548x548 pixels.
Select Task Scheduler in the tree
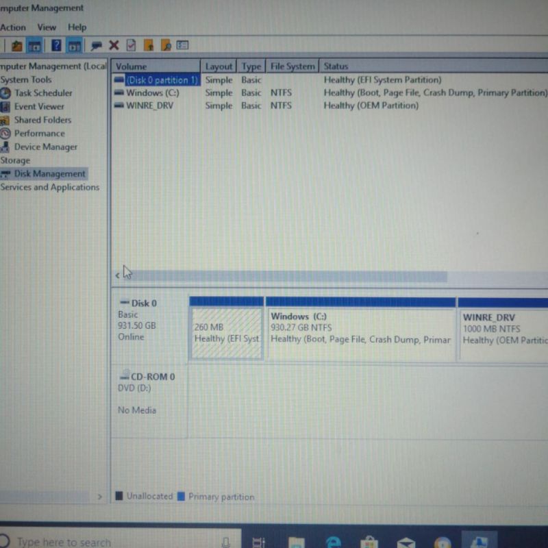coord(42,93)
